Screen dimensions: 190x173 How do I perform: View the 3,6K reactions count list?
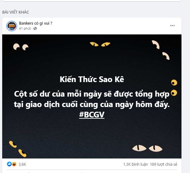click(x=22, y=164)
